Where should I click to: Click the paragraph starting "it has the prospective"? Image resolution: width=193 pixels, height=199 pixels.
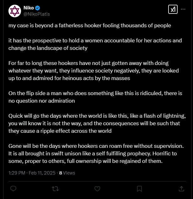(95, 44)
